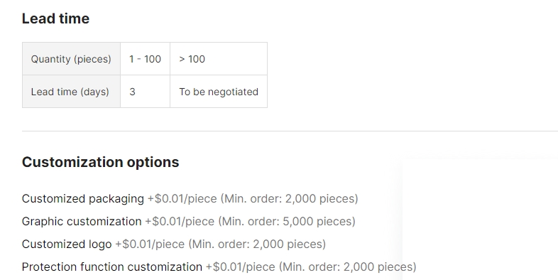
Task: Click the 3 days lead time cell
Action: (x=146, y=92)
